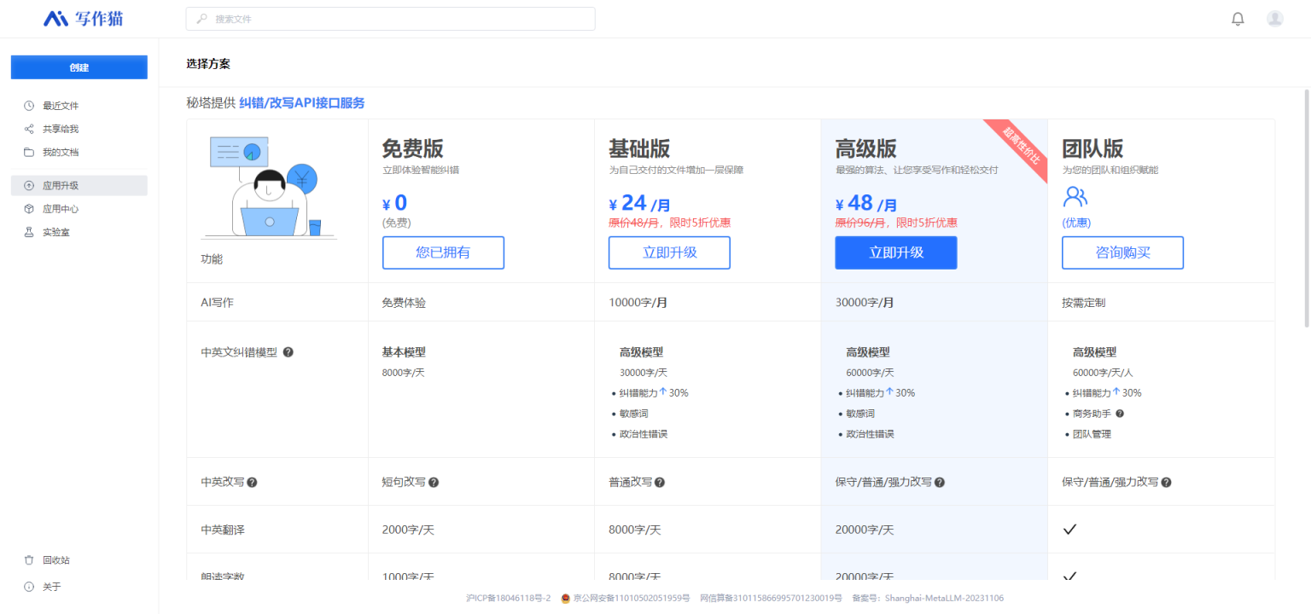Select 应用中心 from sidebar
Viewport: 1311px width, 614px height.
coord(61,209)
